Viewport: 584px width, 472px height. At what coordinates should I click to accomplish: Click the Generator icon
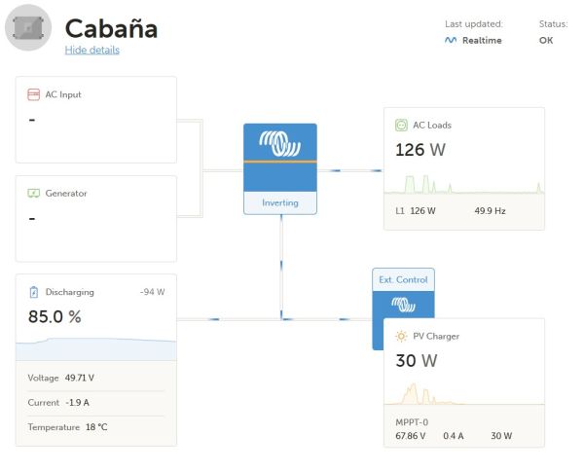pyautogui.click(x=33, y=193)
